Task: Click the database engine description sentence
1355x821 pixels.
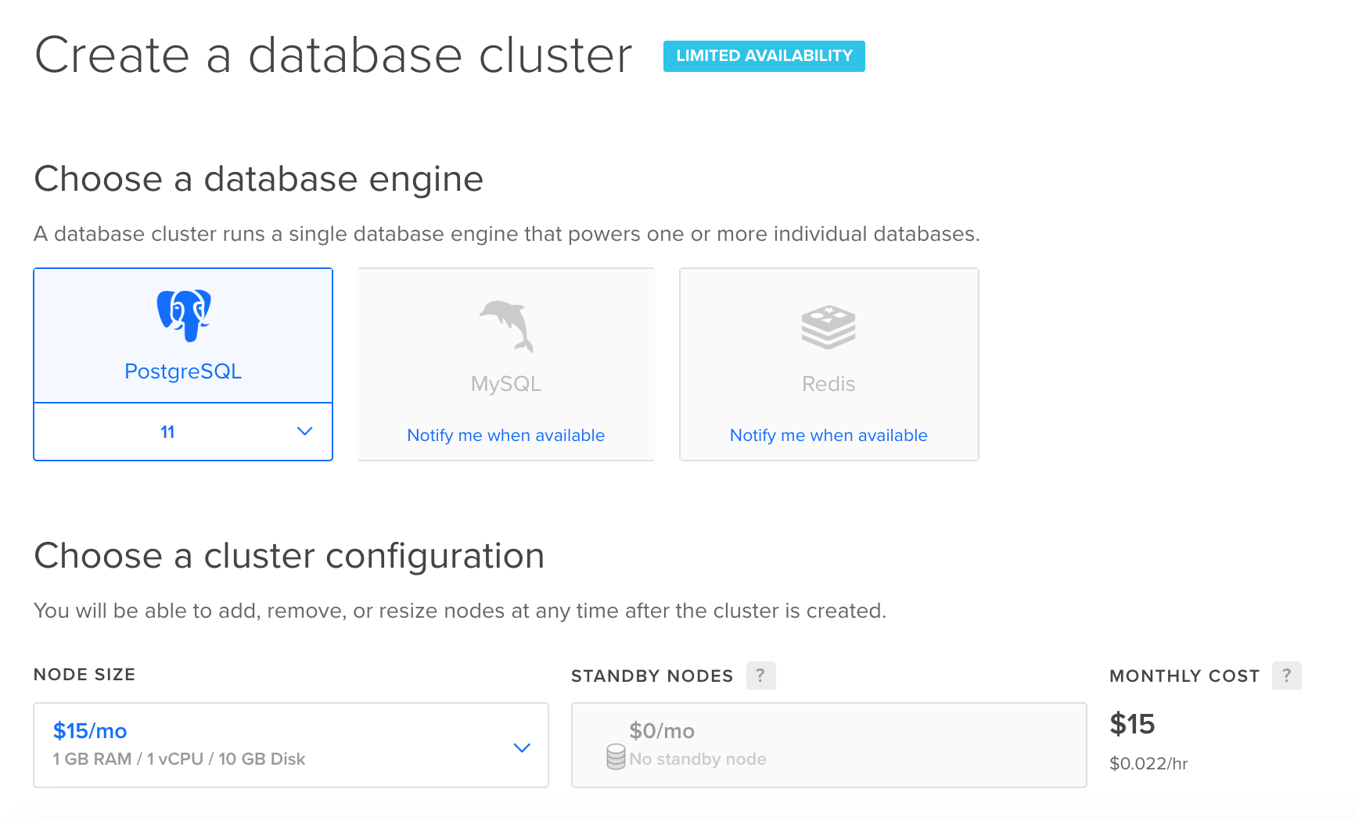Action: pos(507,235)
